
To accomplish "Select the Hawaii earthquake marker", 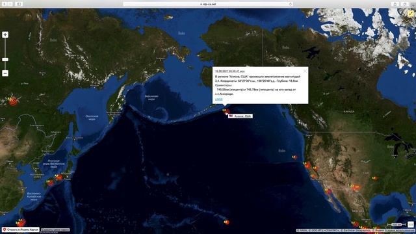I will (x=226, y=222).
